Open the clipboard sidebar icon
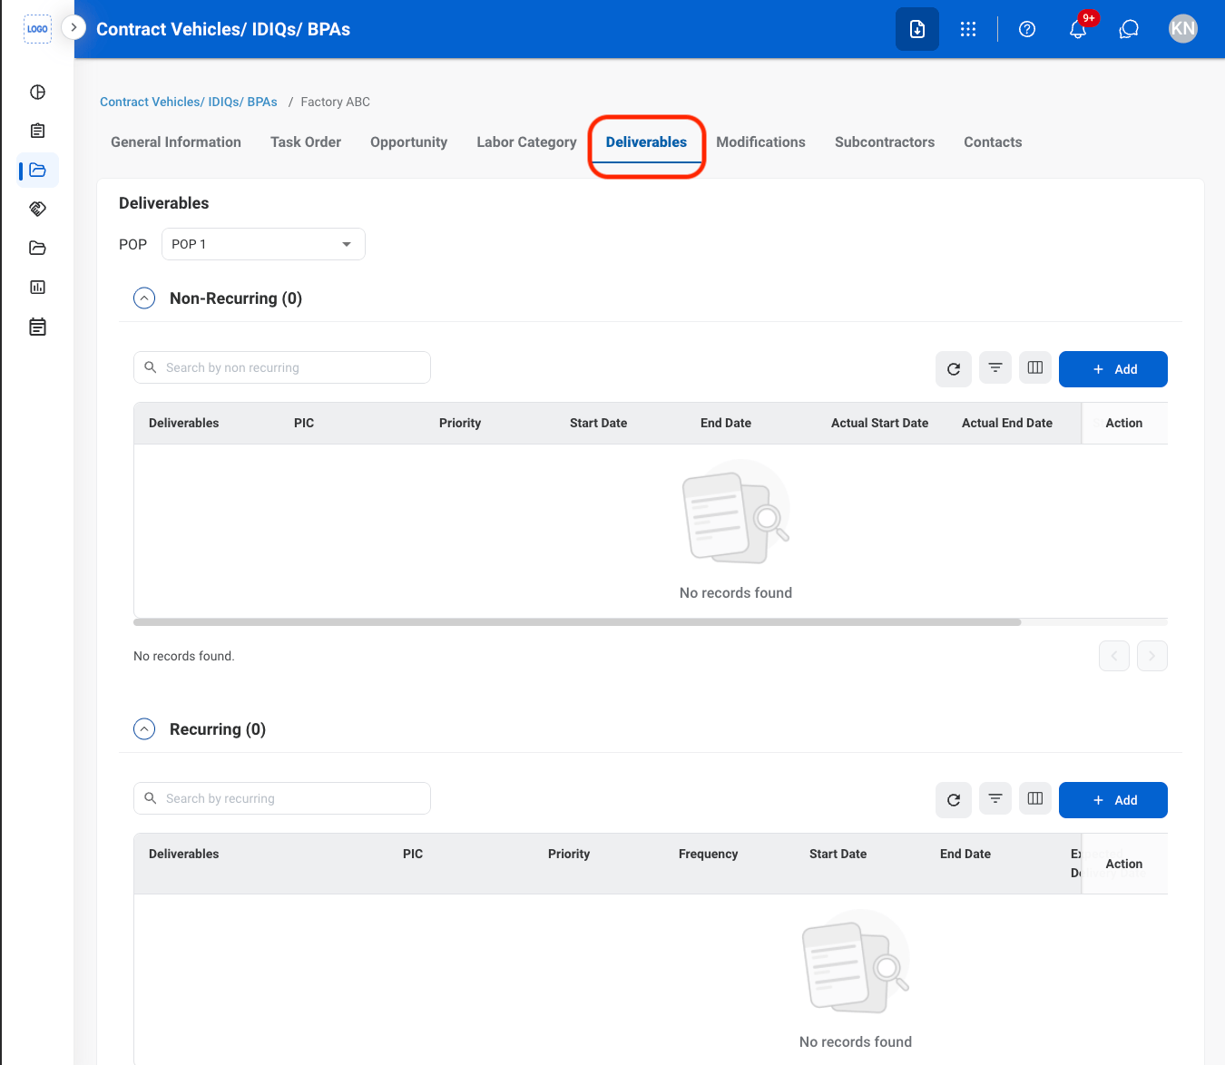Viewport: 1225px width, 1065px height. (x=37, y=131)
